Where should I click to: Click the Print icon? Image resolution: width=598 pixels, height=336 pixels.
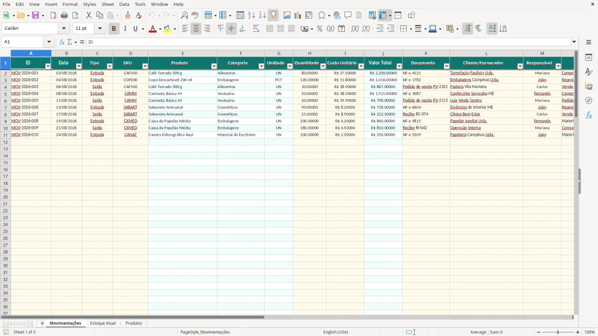64,15
